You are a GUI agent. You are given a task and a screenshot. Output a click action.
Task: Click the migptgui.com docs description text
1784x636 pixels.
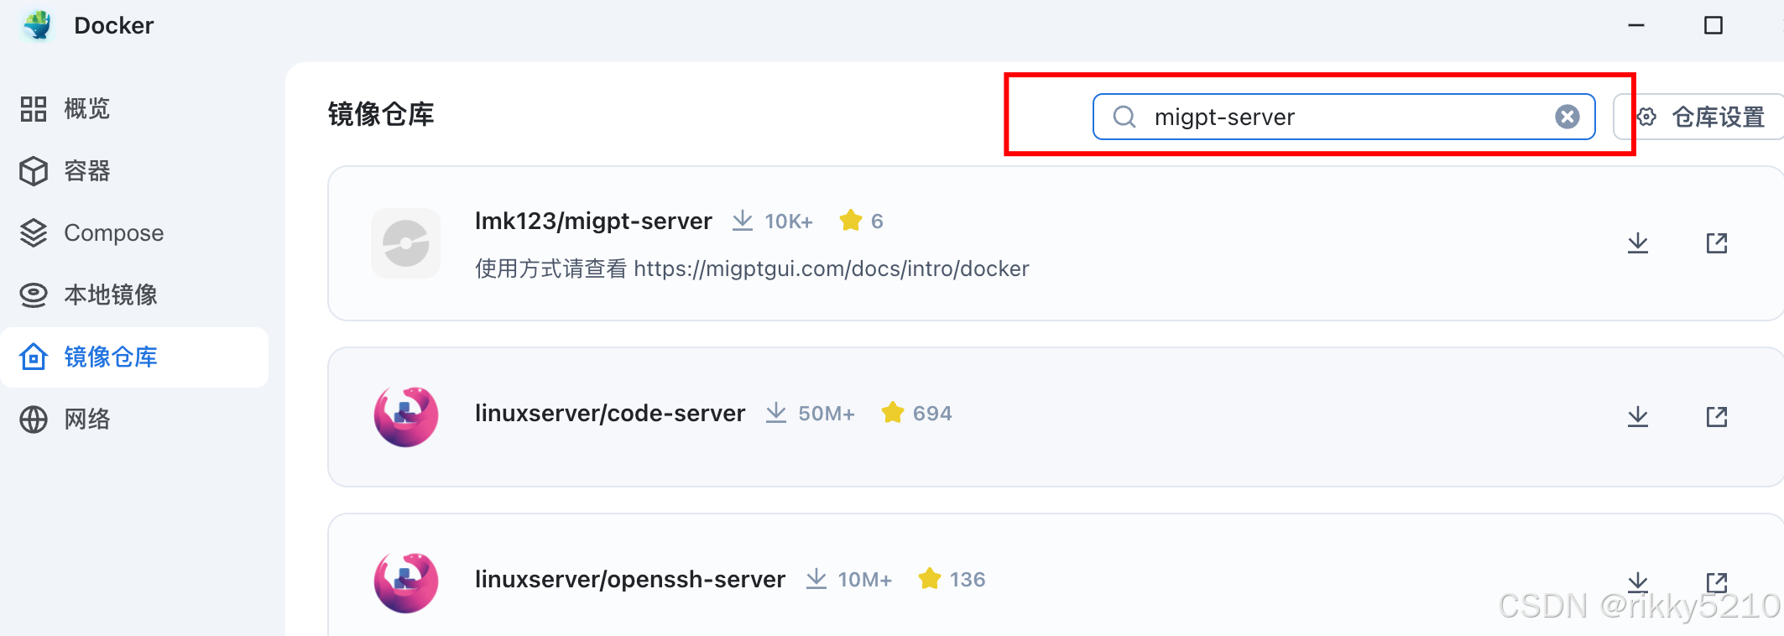click(752, 268)
